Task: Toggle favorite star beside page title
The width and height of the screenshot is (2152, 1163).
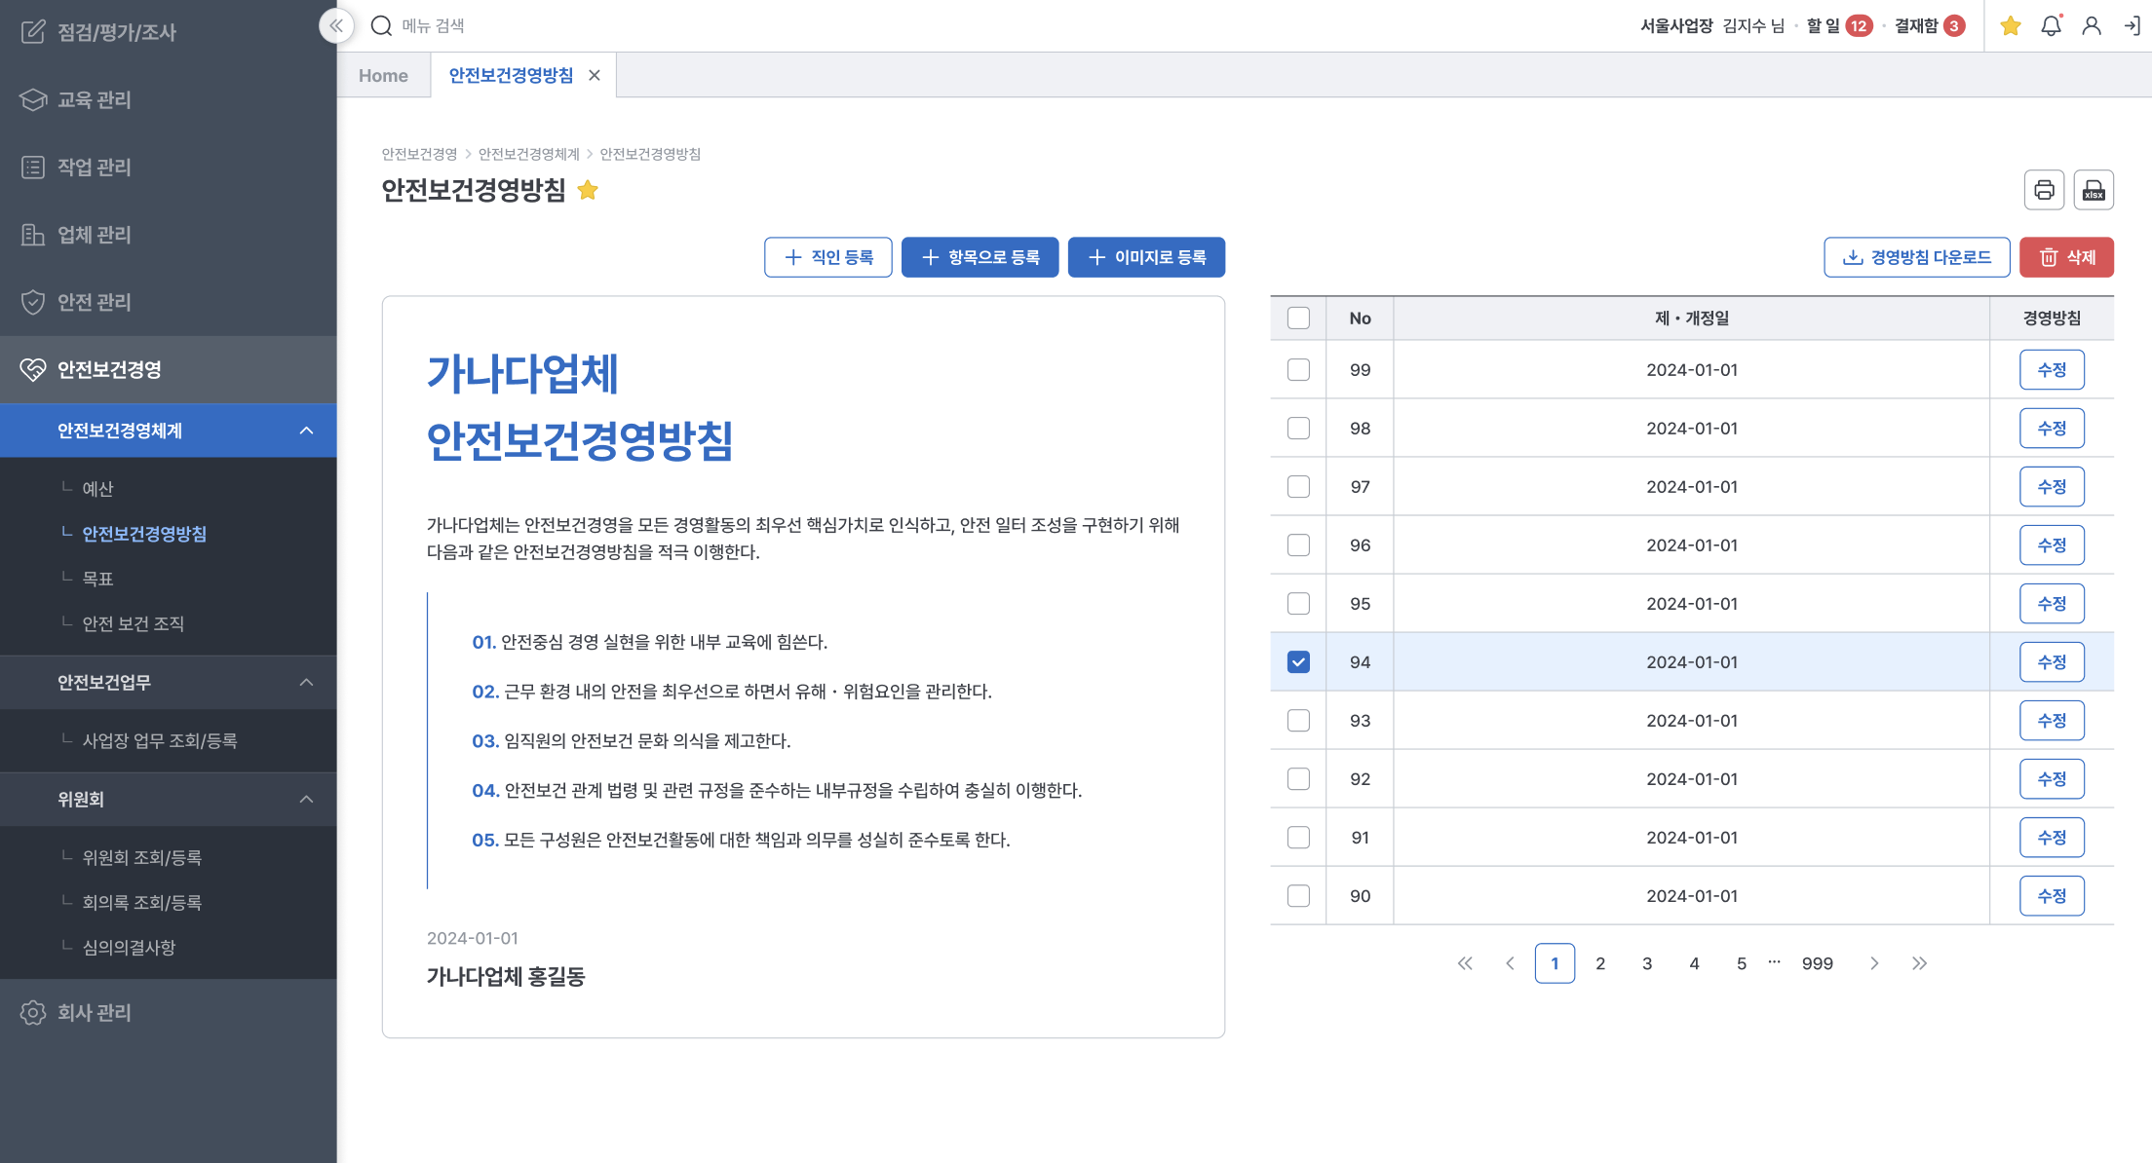Action: pyautogui.click(x=588, y=190)
